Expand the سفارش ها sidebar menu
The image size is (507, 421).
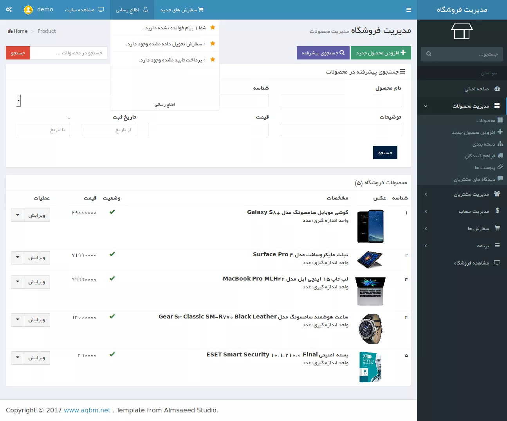point(426,228)
